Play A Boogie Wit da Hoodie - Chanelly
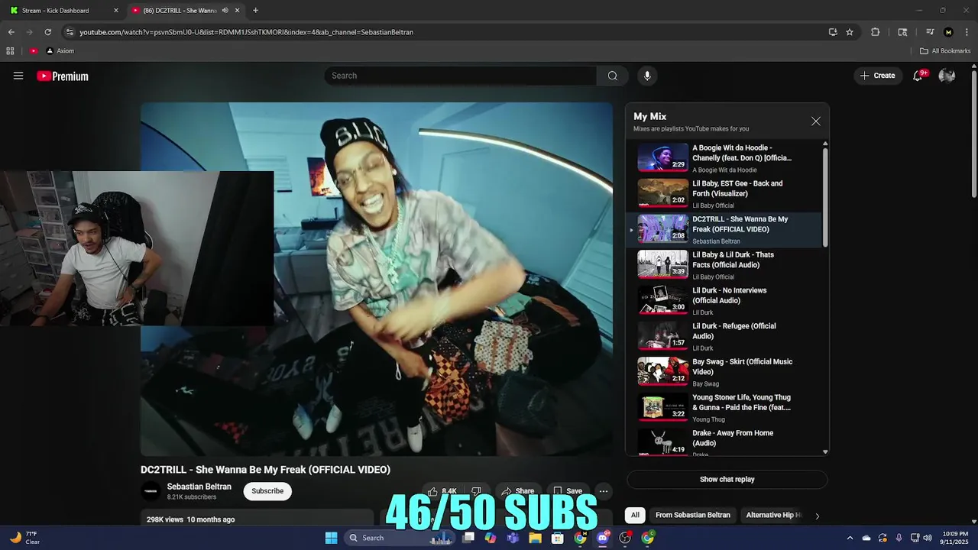This screenshot has height=550, width=978. pyautogui.click(x=724, y=158)
